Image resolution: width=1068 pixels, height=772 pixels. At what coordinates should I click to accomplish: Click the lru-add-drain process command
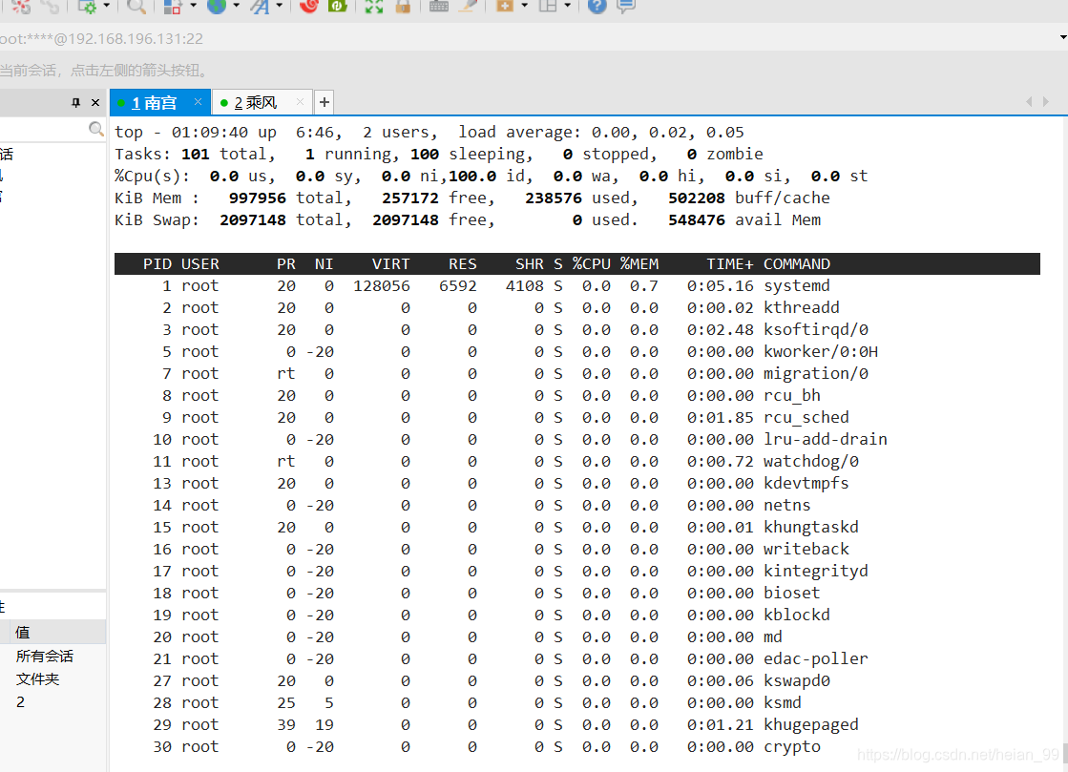[825, 440]
